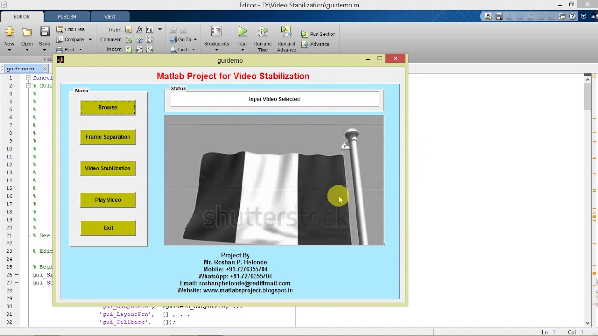Viewport: 598px width, 336px height.
Task: Click Run Section
Action: (x=319, y=34)
